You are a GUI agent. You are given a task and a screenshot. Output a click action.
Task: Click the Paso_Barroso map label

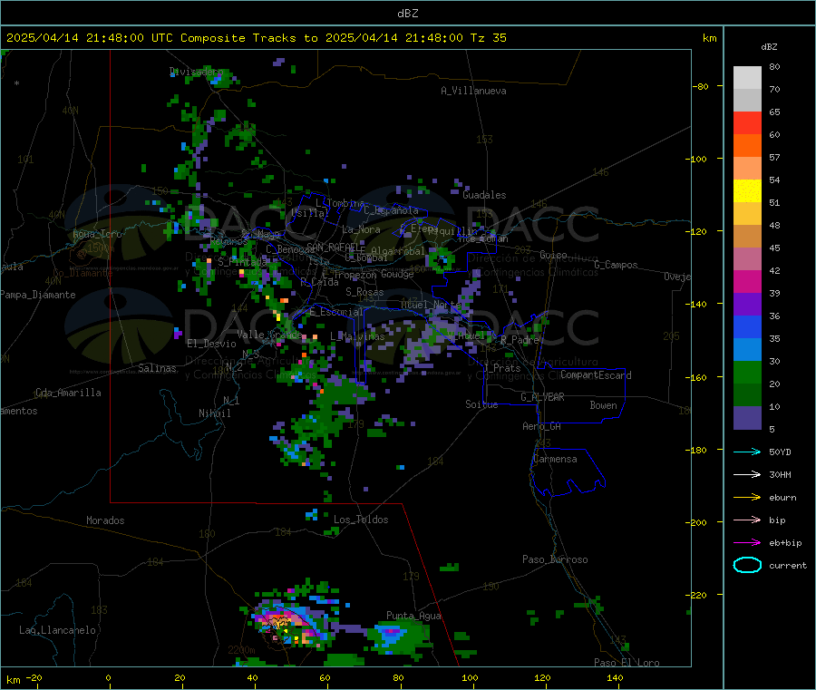tap(555, 559)
